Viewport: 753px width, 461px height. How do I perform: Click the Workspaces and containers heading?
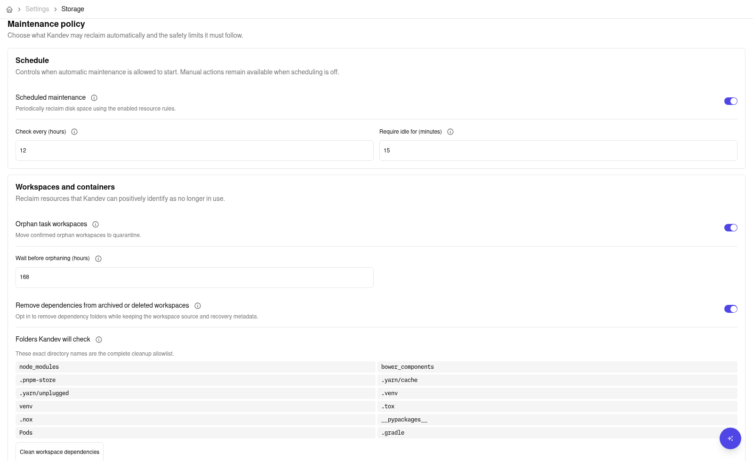click(65, 187)
